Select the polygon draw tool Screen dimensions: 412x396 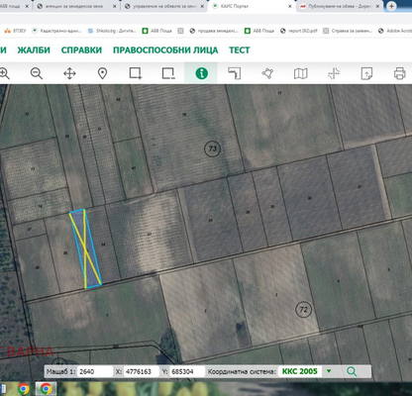[x=267, y=73]
